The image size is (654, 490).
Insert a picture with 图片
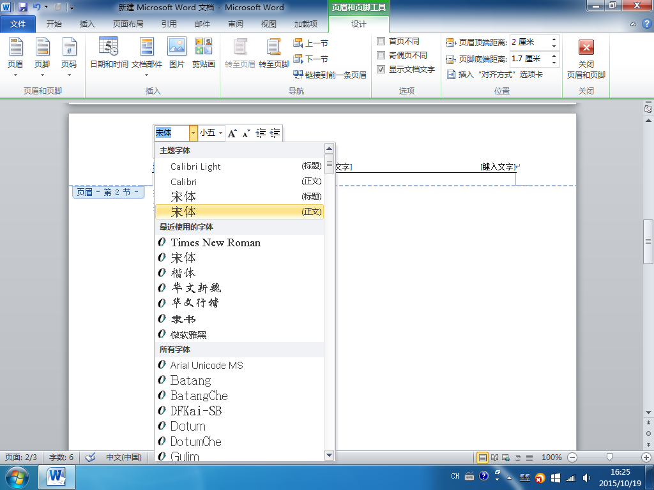click(177, 53)
